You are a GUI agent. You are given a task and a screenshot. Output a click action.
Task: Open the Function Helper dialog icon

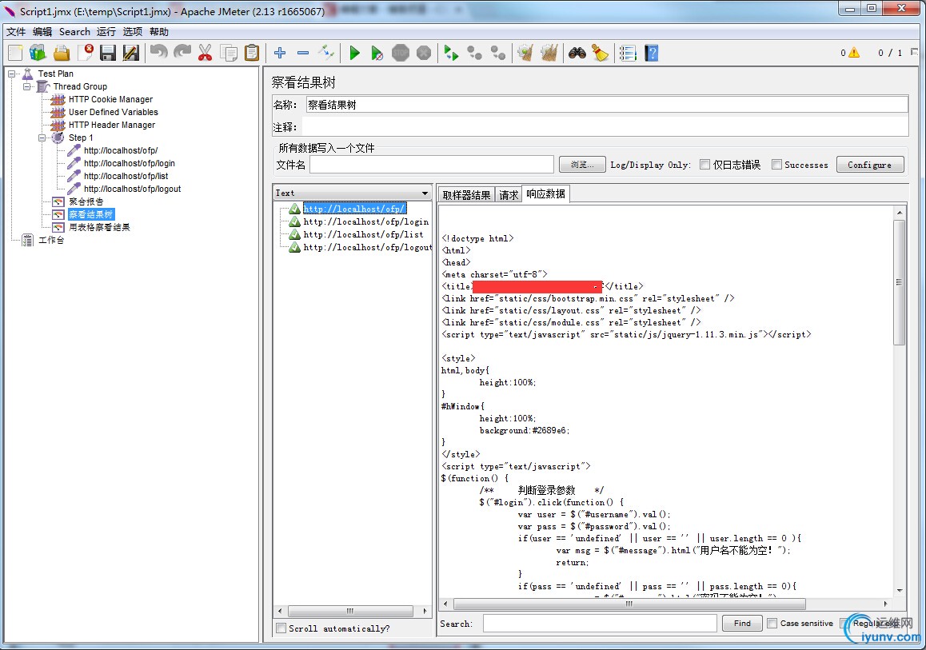coord(627,53)
